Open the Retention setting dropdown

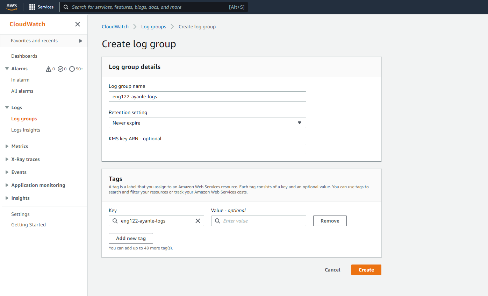pos(207,123)
